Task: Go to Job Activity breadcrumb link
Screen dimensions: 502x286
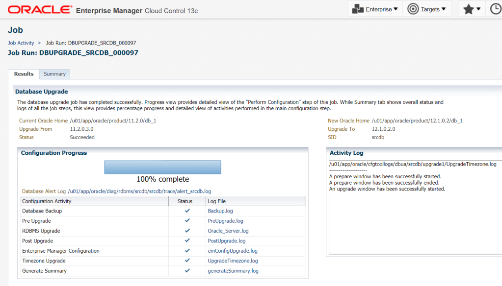Action: pyautogui.click(x=21, y=43)
